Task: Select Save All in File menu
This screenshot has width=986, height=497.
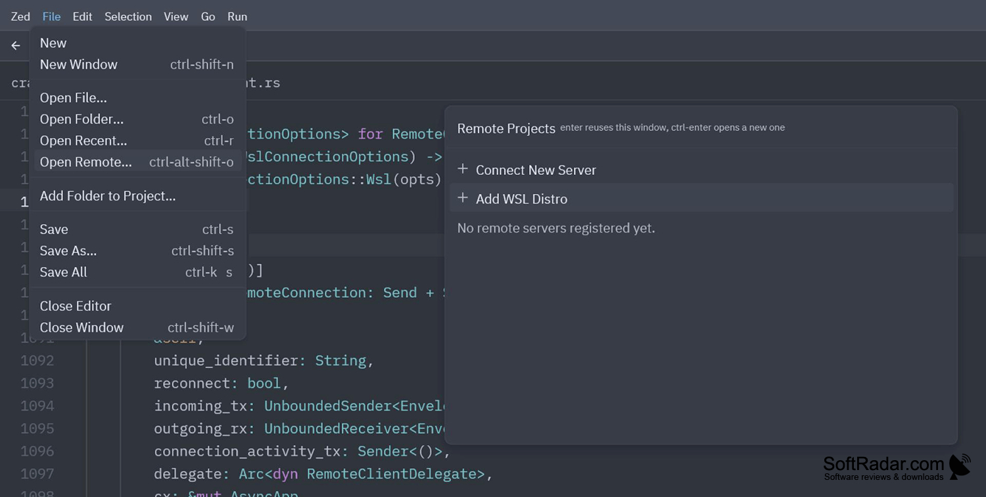Action: tap(138, 272)
